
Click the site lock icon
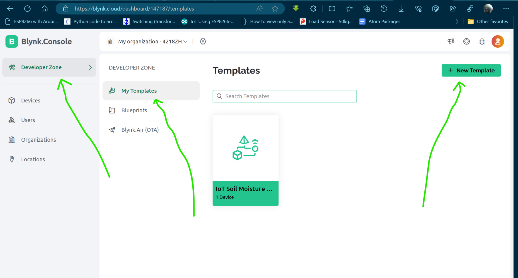point(66,9)
